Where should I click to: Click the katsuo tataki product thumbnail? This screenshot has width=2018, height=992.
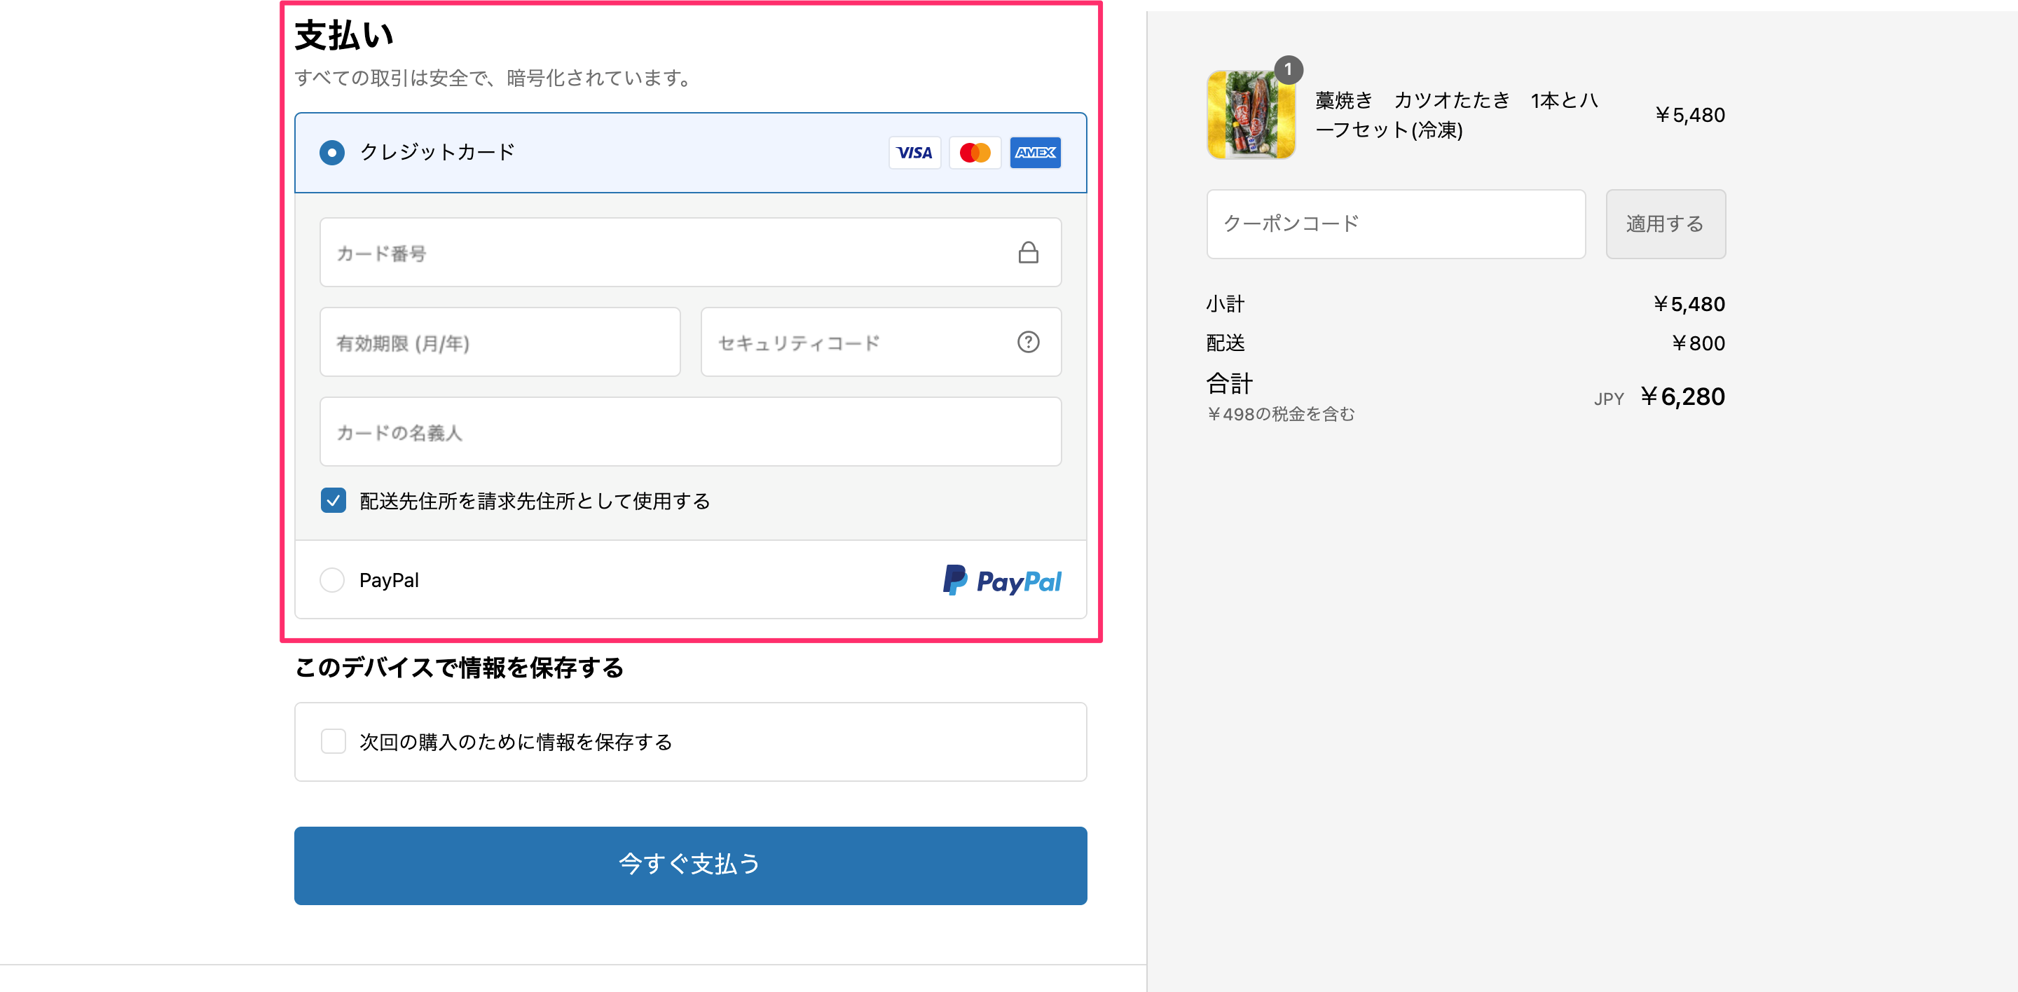[x=1250, y=115]
